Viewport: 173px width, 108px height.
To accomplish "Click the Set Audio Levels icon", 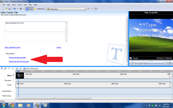I will 2,69.
